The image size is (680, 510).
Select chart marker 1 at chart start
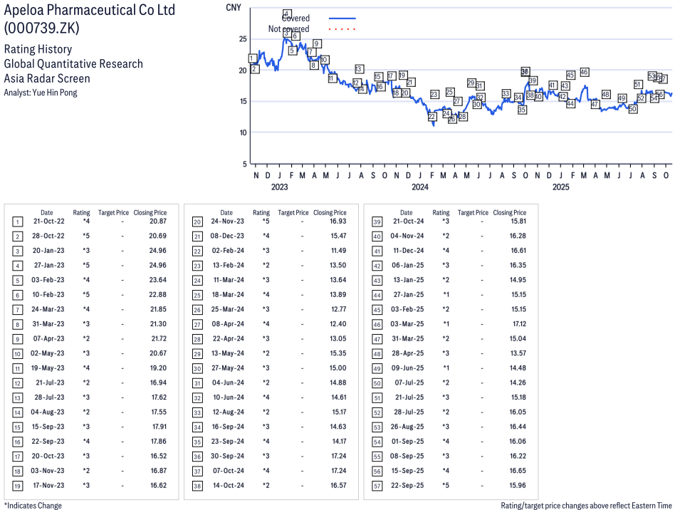pyautogui.click(x=252, y=58)
